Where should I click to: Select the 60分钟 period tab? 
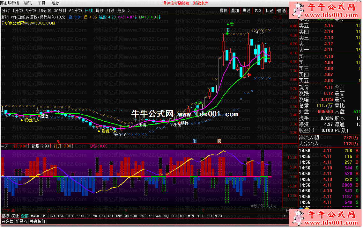(76, 11)
